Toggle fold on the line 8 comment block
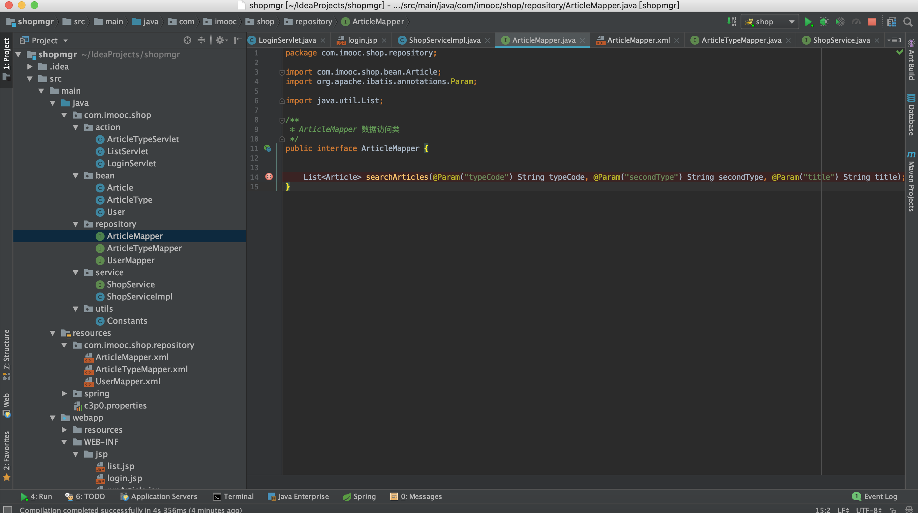 coord(281,120)
